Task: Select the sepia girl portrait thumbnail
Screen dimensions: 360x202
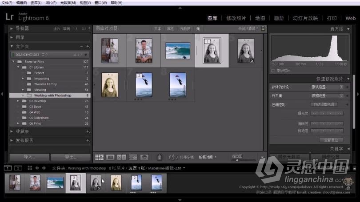Action: (109, 85)
